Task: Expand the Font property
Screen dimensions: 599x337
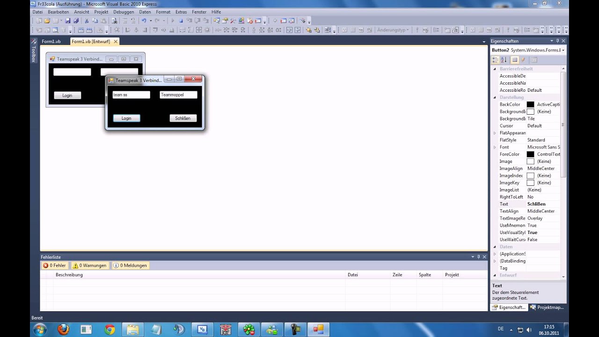Action: 495,147
